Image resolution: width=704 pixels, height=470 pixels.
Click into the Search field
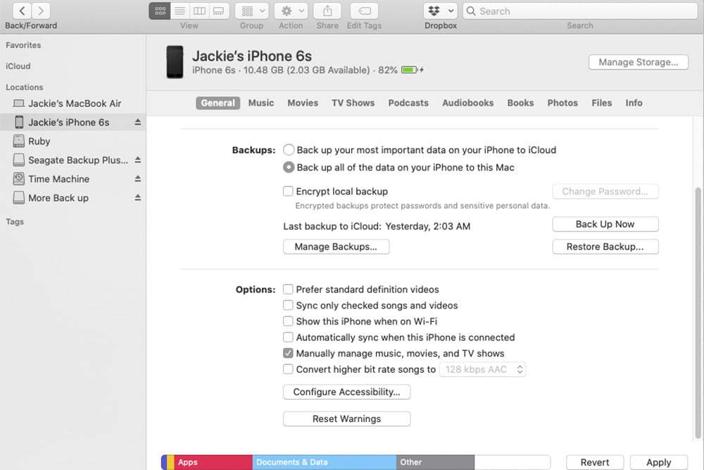[580, 11]
